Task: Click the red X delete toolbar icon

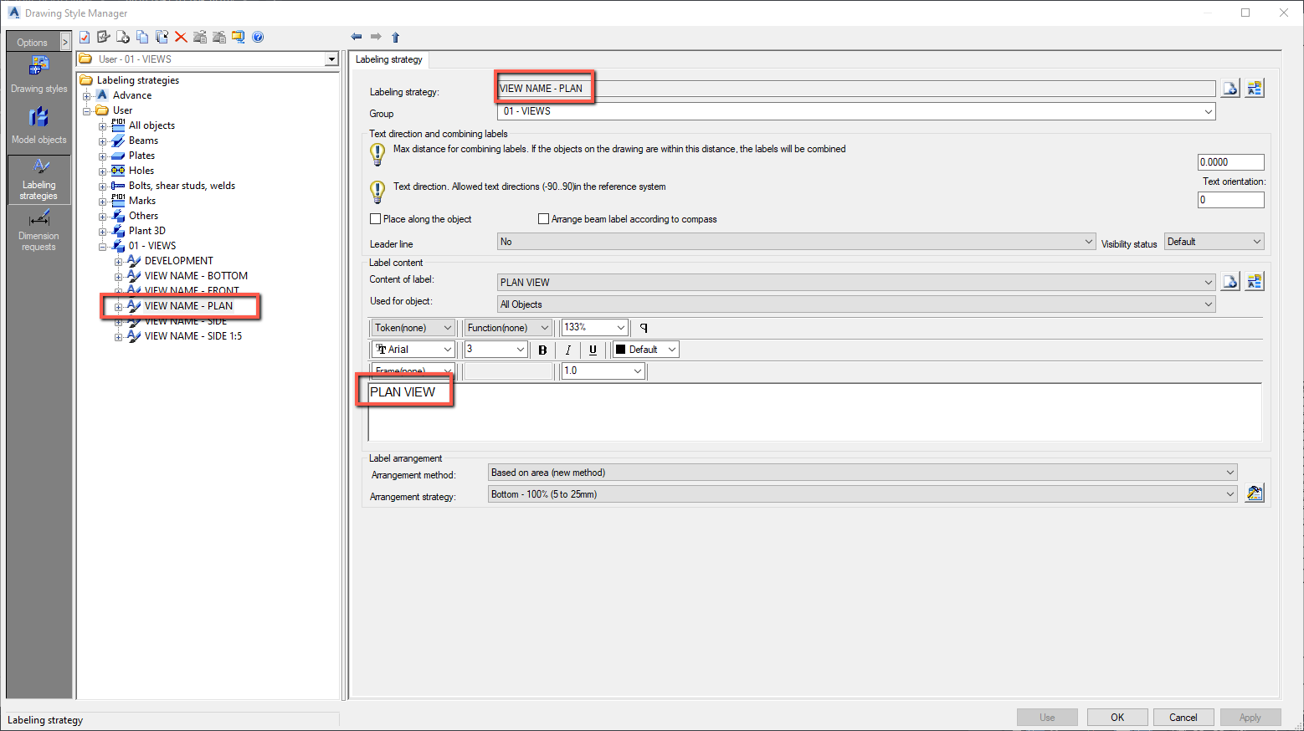Action: [x=181, y=37]
